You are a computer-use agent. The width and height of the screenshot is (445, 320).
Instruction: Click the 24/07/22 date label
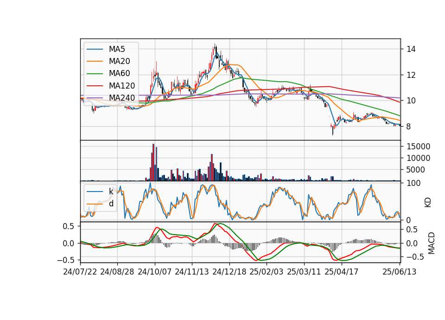click(x=80, y=272)
